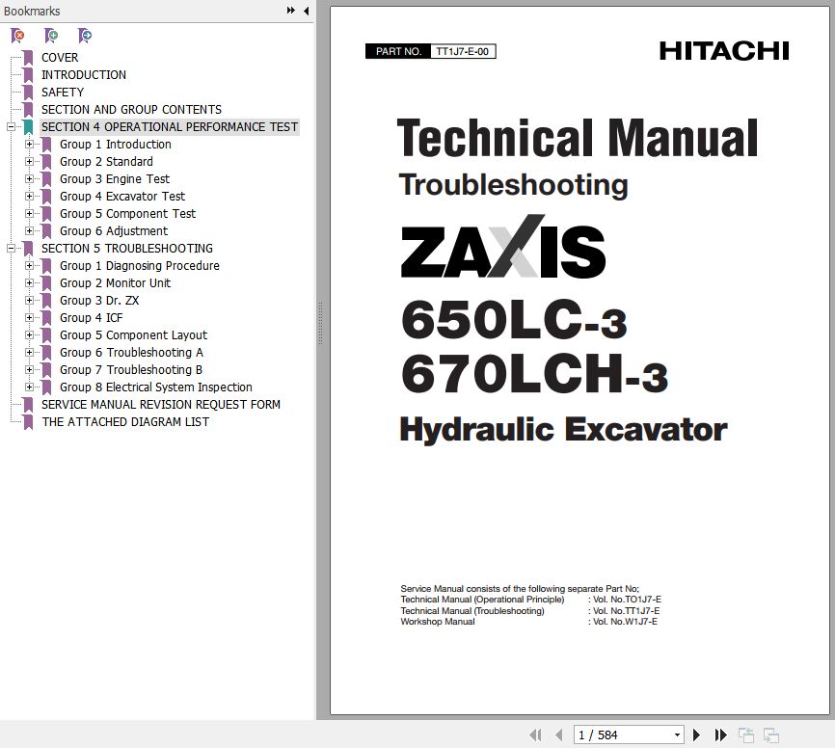The width and height of the screenshot is (835, 748).
Task: Click the bookmark icon beside Group 6 Adjustment
Action: [46, 231]
